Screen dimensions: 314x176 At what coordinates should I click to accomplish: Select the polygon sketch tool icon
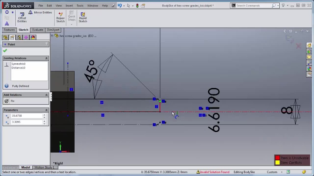tap(7, 12)
